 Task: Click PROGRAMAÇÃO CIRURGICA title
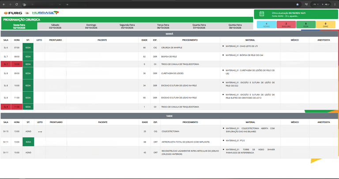click(x=22, y=20)
